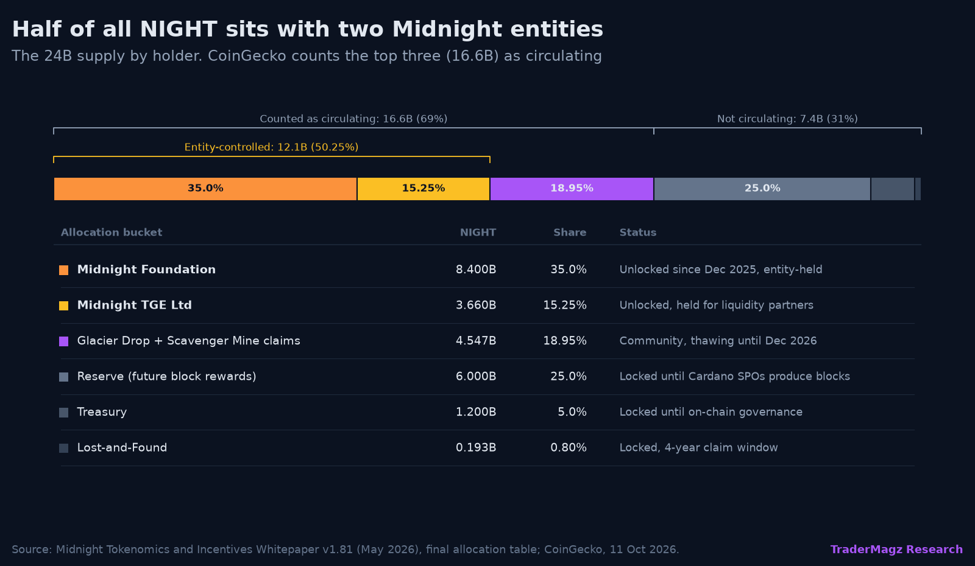Image resolution: width=975 pixels, height=566 pixels.
Task: Click the 'Allocation bucket' column header
Action: point(112,232)
